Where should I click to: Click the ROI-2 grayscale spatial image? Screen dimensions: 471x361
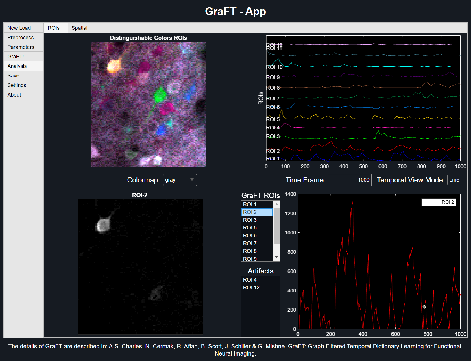point(140,267)
